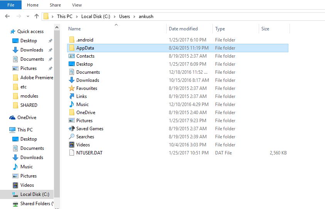This screenshot has height=209, width=325.
Task: Expand chevron after Local Disk (C:) breadcrumb
Action: click(x=115, y=17)
